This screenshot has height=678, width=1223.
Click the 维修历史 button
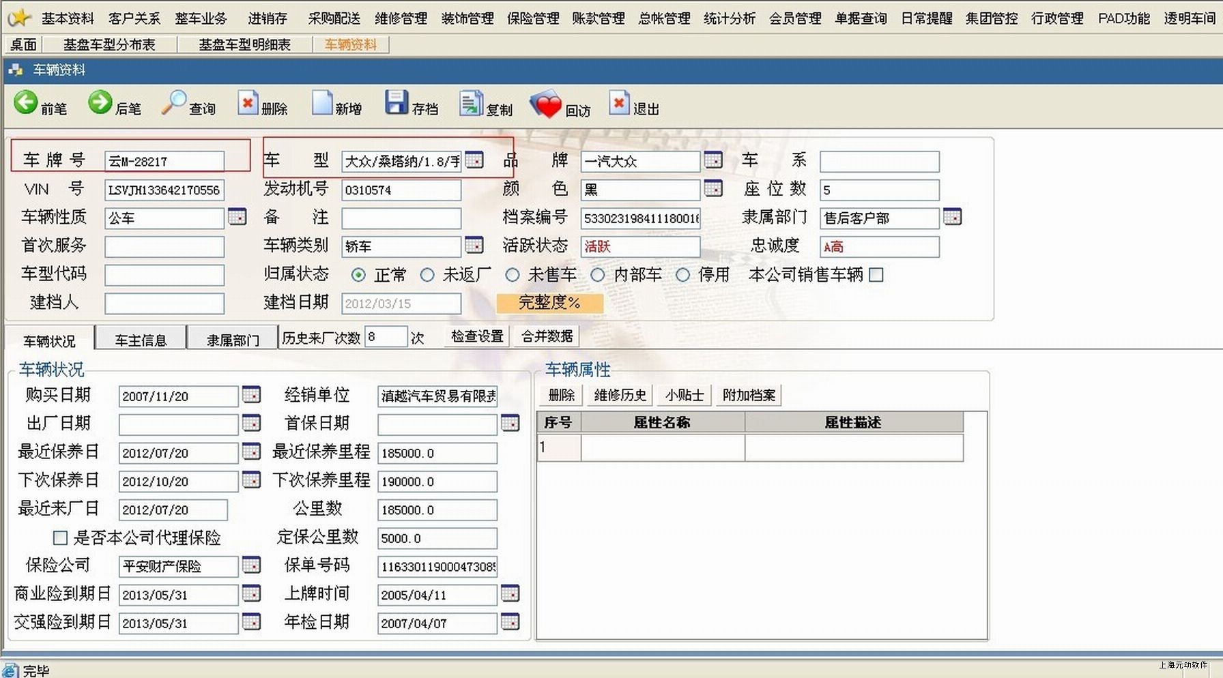pos(620,395)
